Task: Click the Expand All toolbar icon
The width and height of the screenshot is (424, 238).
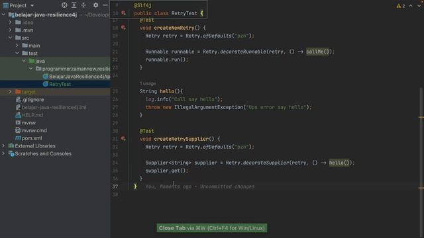Action: (x=74, y=5)
